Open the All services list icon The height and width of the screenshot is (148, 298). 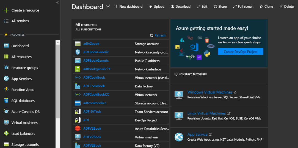pyautogui.click(x=6, y=21)
